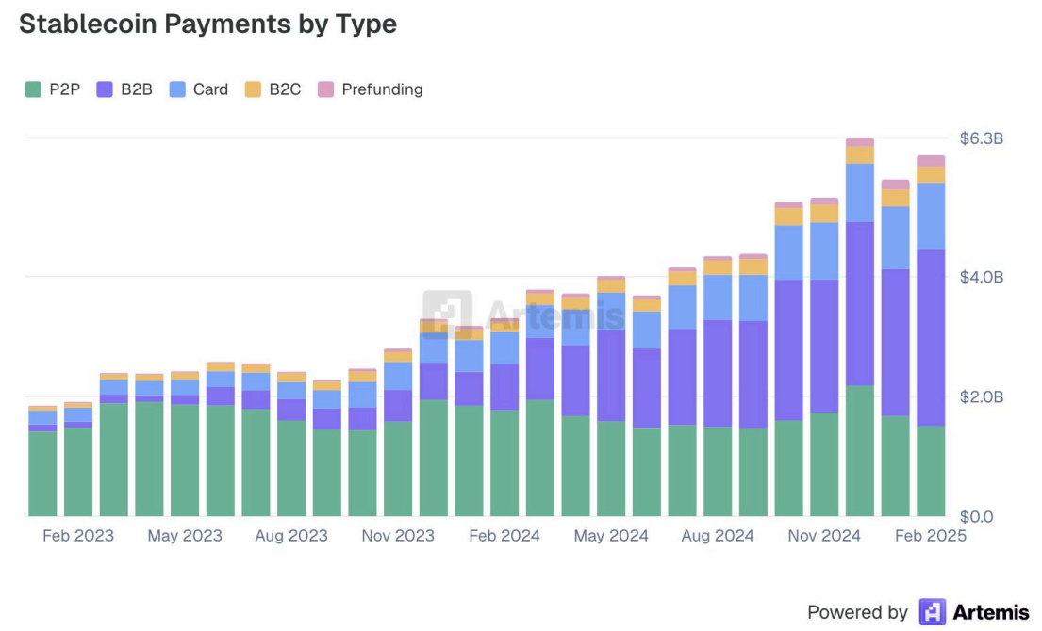Click the tallest stacked bar in the chart
1042x631 pixels.
point(858,330)
